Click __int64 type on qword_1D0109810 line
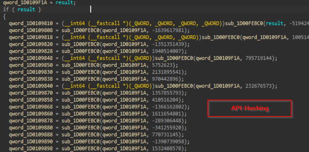Viewport: 309px width, 152px height. 74,23
